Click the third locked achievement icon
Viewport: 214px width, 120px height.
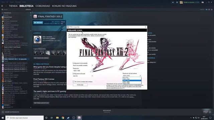47,53
